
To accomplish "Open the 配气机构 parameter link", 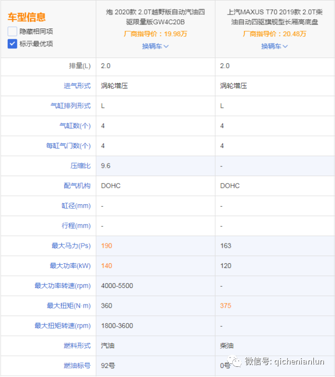I will [77, 186].
